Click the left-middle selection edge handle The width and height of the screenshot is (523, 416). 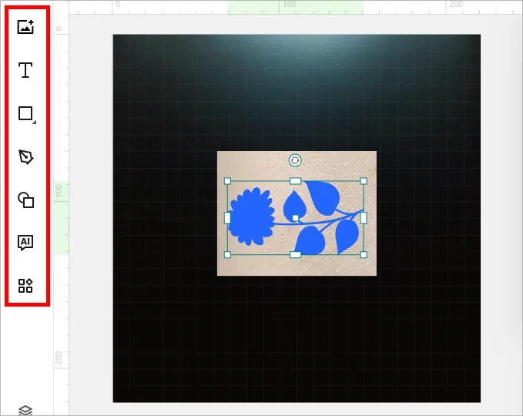pyautogui.click(x=227, y=218)
